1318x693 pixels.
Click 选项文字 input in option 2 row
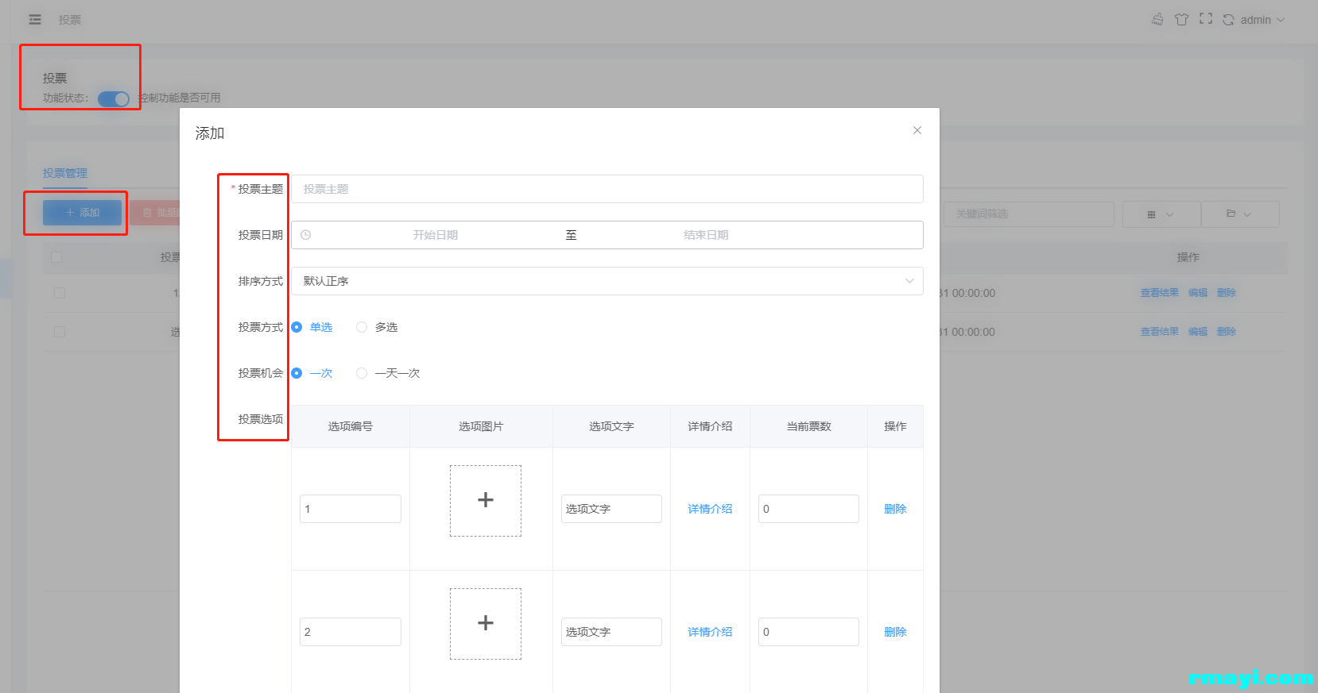click(611, 632)
